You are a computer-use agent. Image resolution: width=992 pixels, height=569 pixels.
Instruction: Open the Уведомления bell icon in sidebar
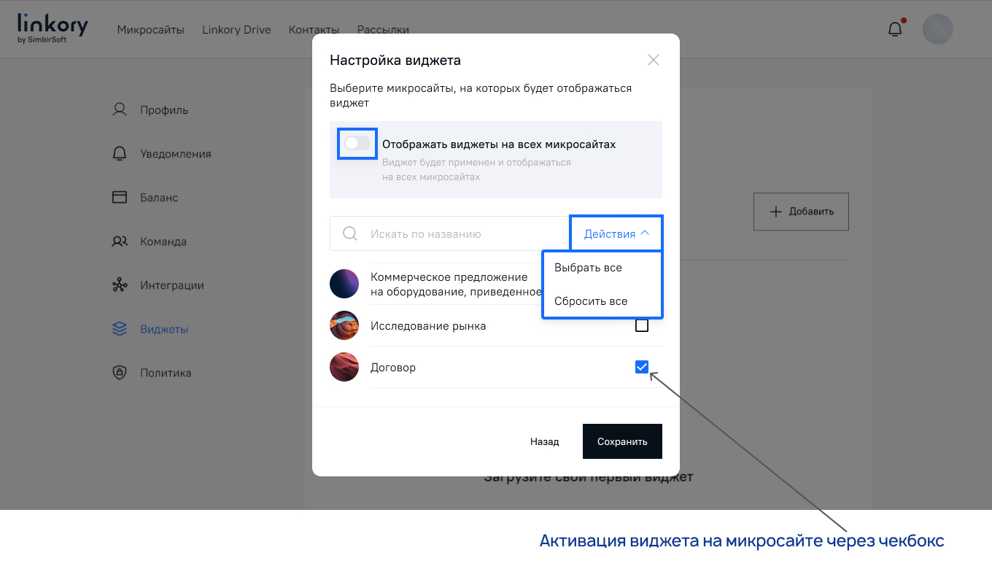[x=118, y=153]
